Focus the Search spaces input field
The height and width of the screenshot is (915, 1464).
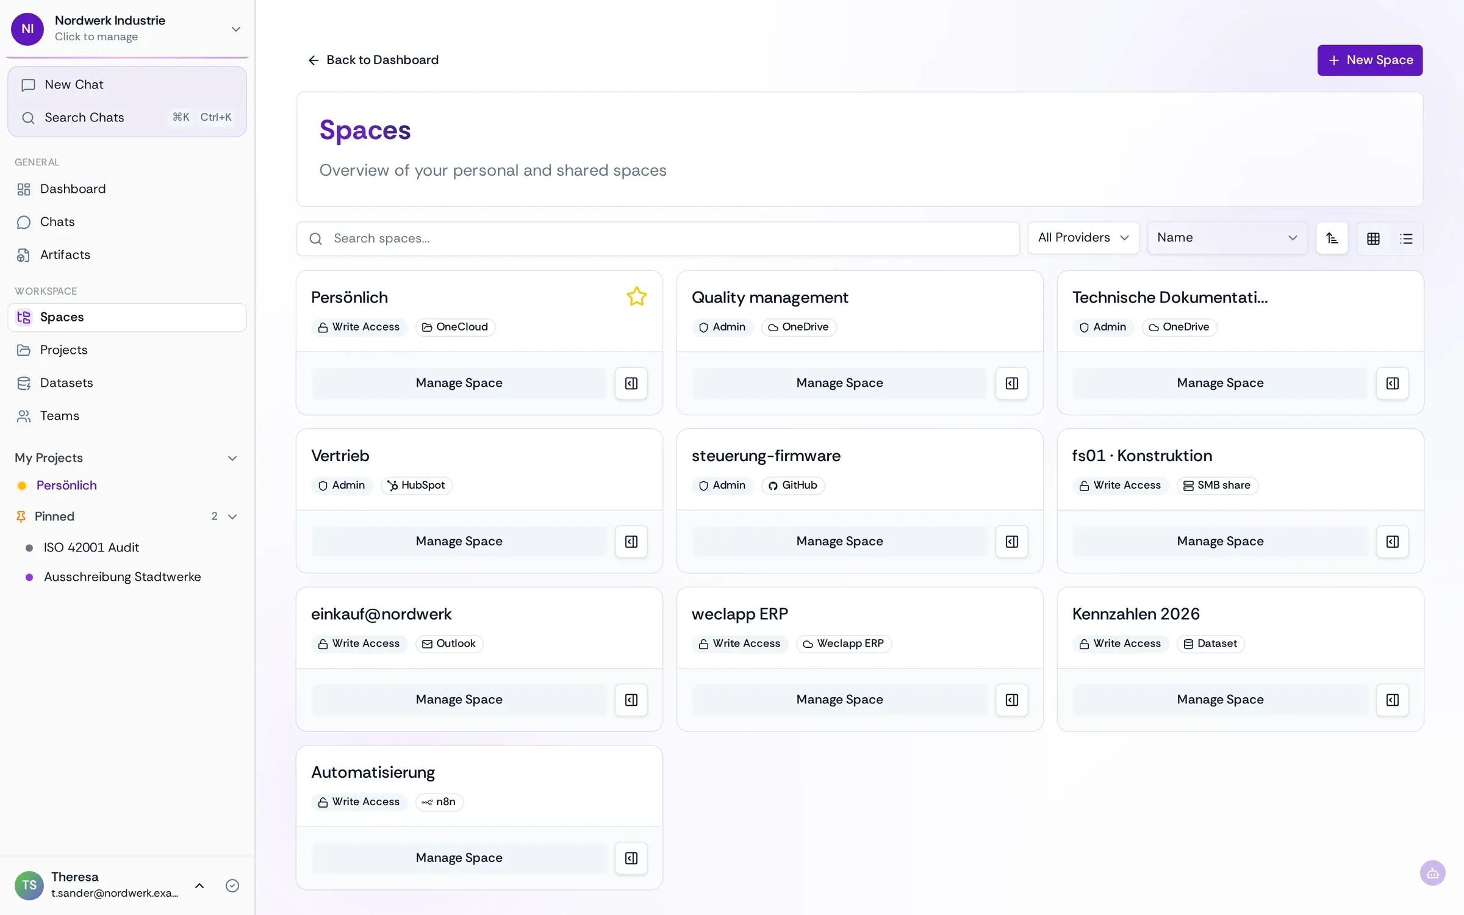(658, 239)
